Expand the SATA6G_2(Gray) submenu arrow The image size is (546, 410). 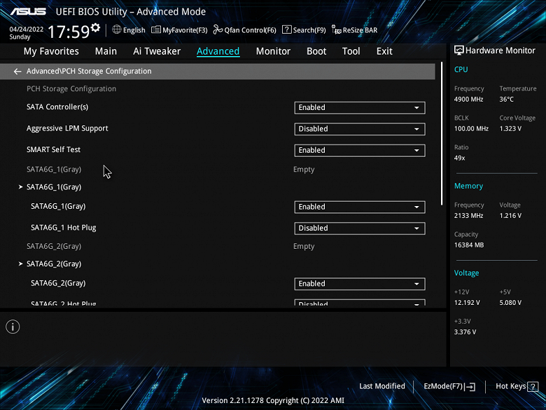click(x=20, y=264)
